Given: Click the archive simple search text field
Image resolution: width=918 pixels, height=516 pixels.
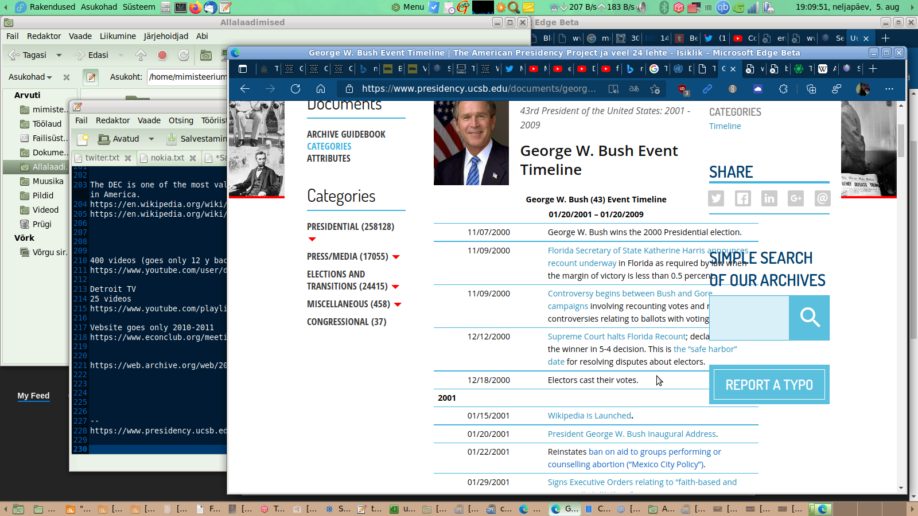Looking at the screenshot, I should (749, 318).
